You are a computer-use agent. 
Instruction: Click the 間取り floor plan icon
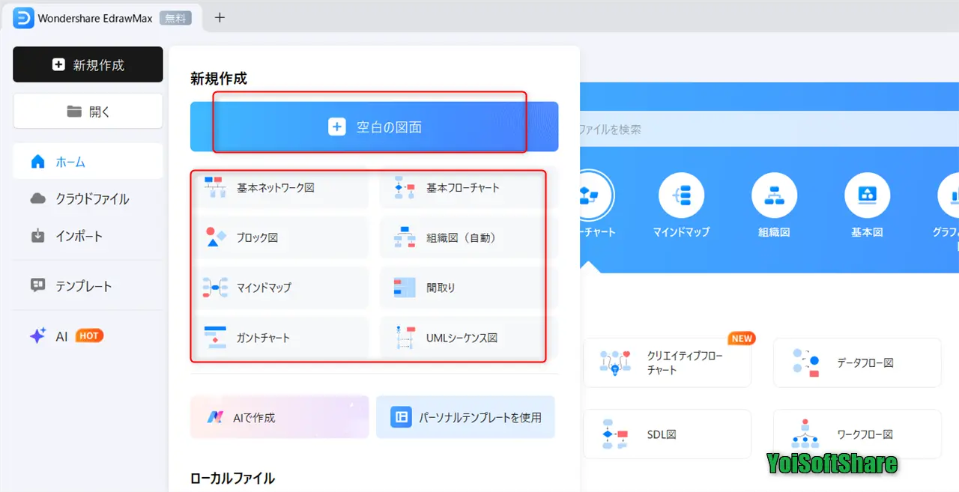pos(405,288)
